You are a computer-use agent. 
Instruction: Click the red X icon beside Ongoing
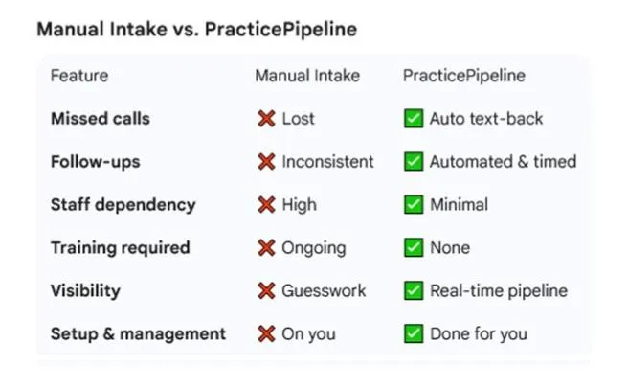tap(266, 247)
